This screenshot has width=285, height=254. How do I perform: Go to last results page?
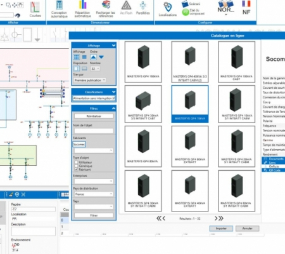[221, 218]
